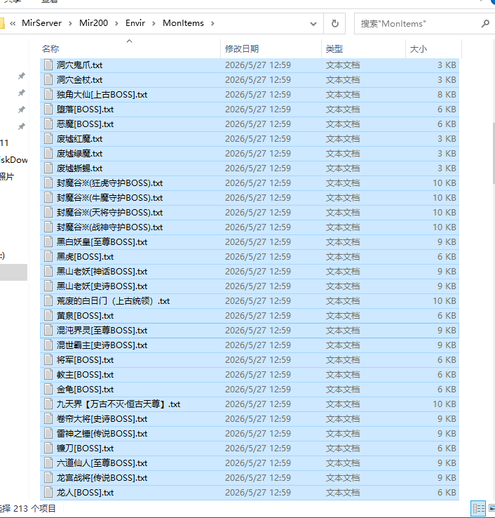Screen dimensions: 495x518
Task: Click file icon of 洞穴鬼爪.txt
Action: [48, 65]
